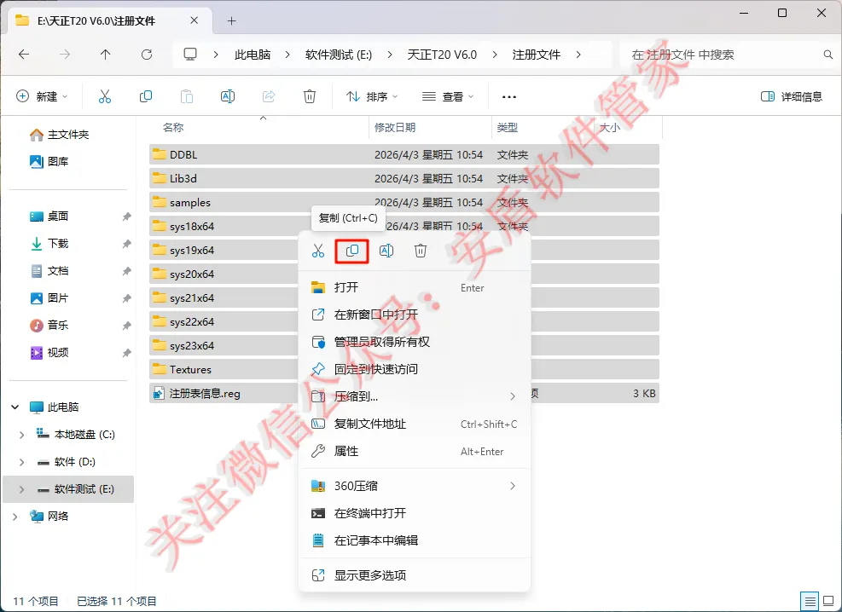The width and height of the screenshot is (842, 612).
Task: Click 此电脑 in the address breadcrumb
Action: (x=253, y=55)
